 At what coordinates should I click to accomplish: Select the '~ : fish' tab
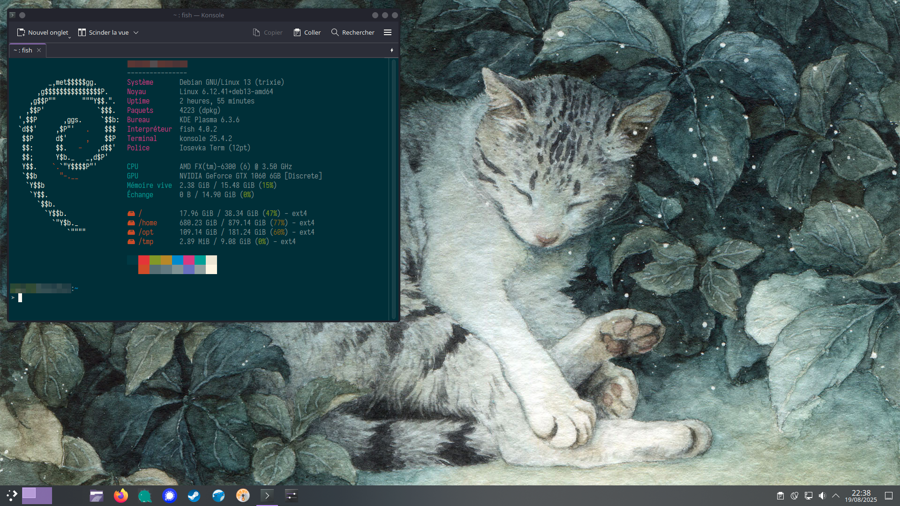(x=23, y=50)
